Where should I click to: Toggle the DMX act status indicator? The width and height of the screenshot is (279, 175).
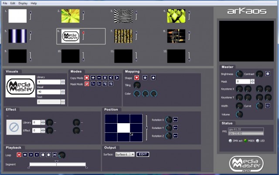click(230, 140)
